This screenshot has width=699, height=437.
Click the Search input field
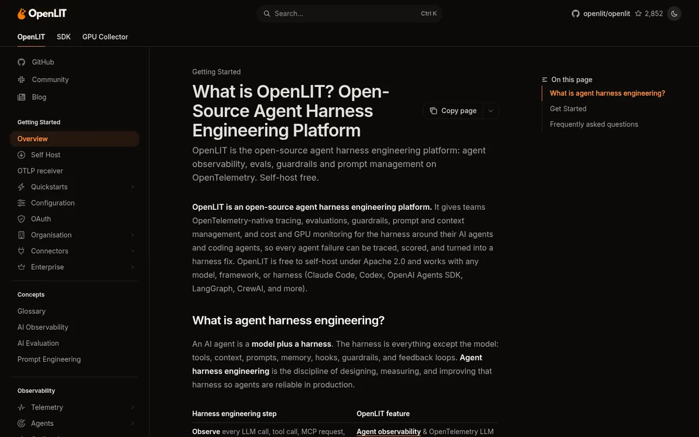click(x=349, y=13)
